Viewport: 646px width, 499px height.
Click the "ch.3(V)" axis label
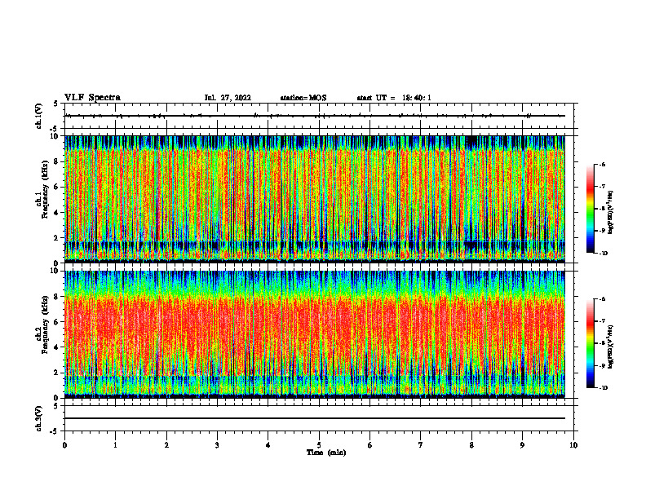point(39,418)
